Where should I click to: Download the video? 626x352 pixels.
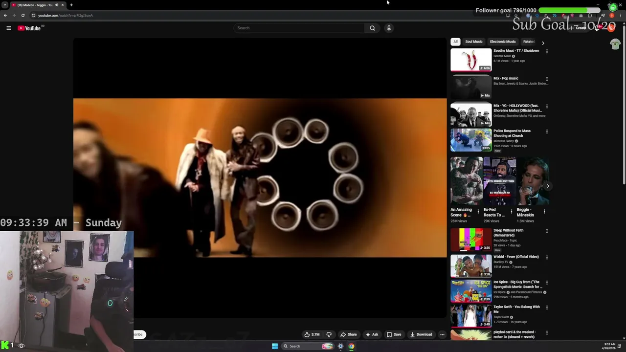[421, 334]
